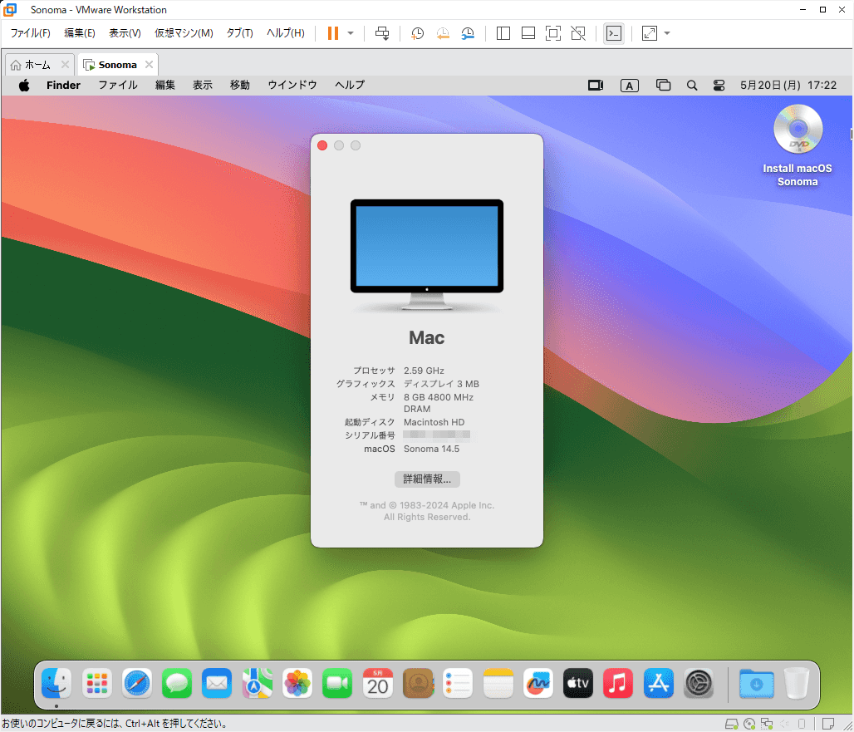Viewport: 854px width, 732px height.
Task: Open Notes from the Dock
Action: tap(498, 683)
